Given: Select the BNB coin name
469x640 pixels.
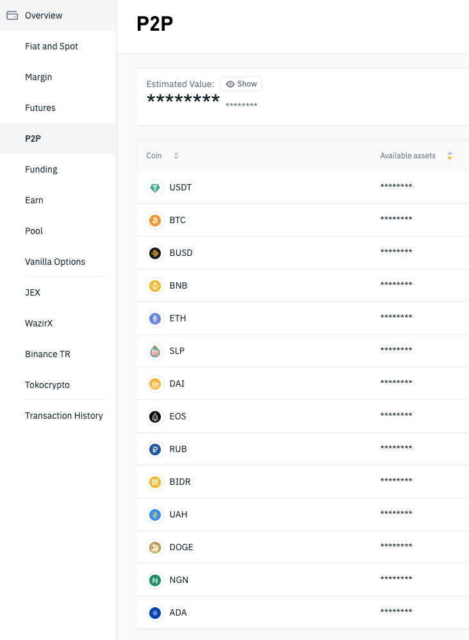Looking at the screenshot, I should (x=178, y=285).
